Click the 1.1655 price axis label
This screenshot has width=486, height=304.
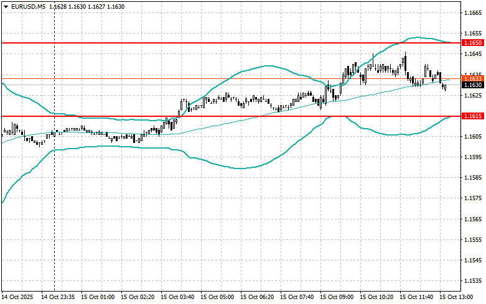[x=473, y=34]
